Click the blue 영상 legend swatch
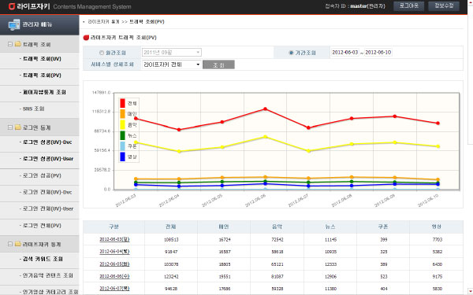This screenshot has width=473, height=295. [122, 157]
